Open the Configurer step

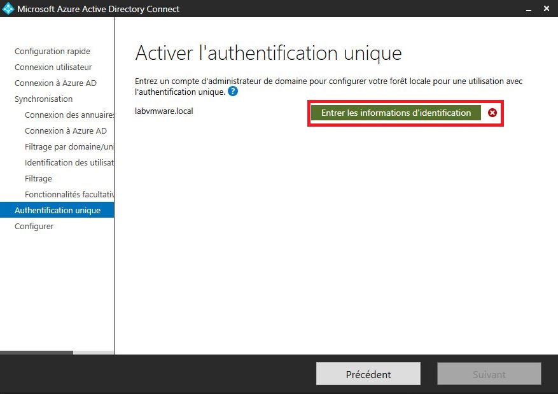[34, 227]
